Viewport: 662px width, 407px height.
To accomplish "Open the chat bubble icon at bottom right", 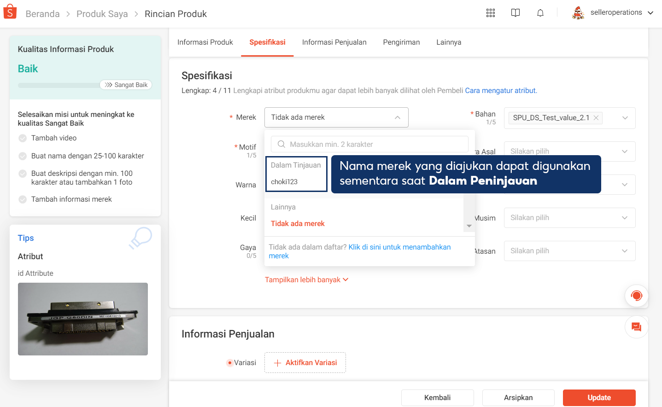I will pos(636,327).
